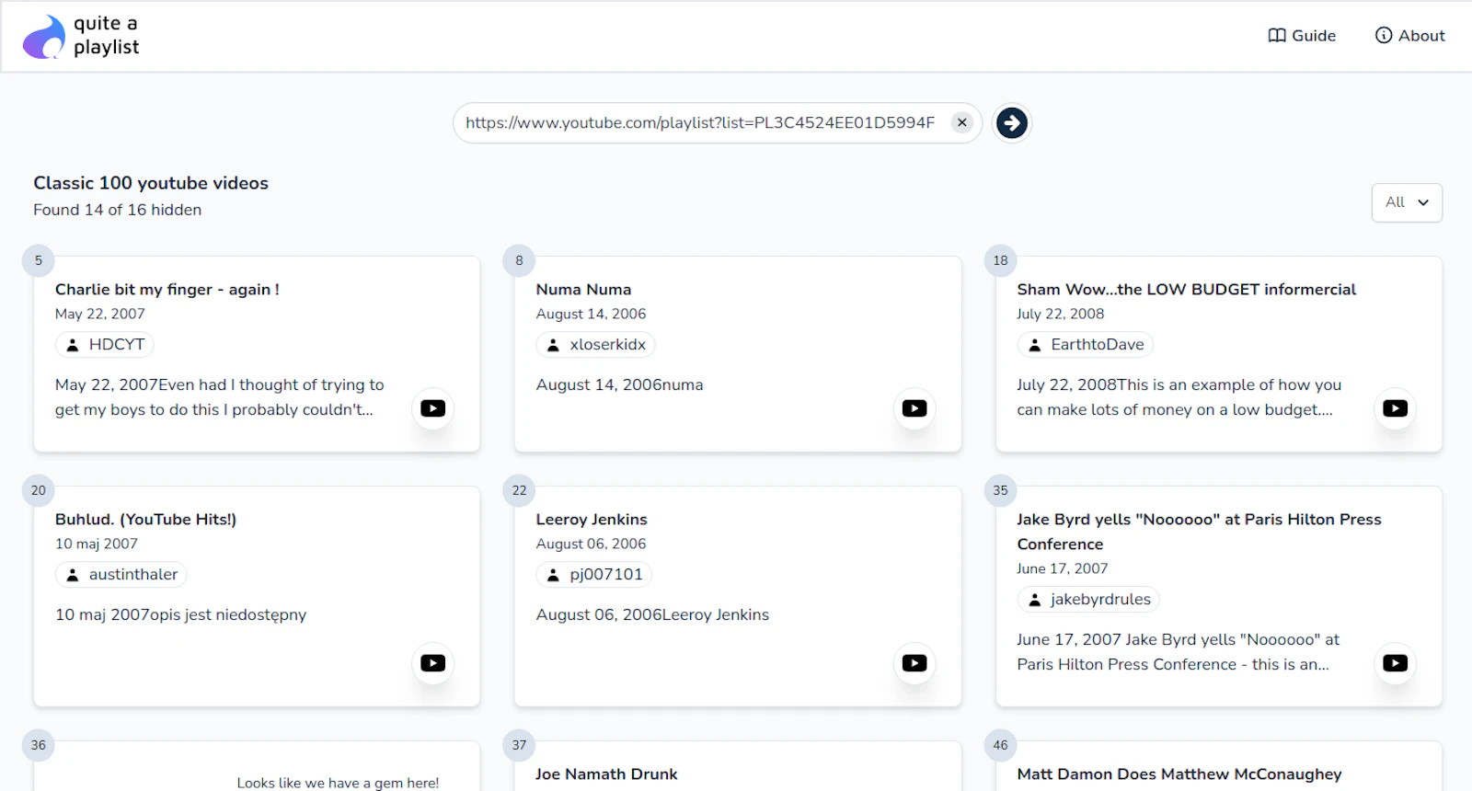This screenshot has width=1472, height=791.
Task: Click index badge number 5
Action: [39, 260]
